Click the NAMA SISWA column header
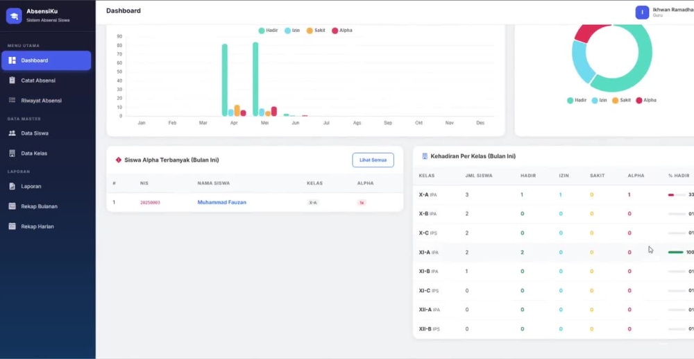Screen dimensions: 694x359 pyautogui.click(x=213, y=183)
